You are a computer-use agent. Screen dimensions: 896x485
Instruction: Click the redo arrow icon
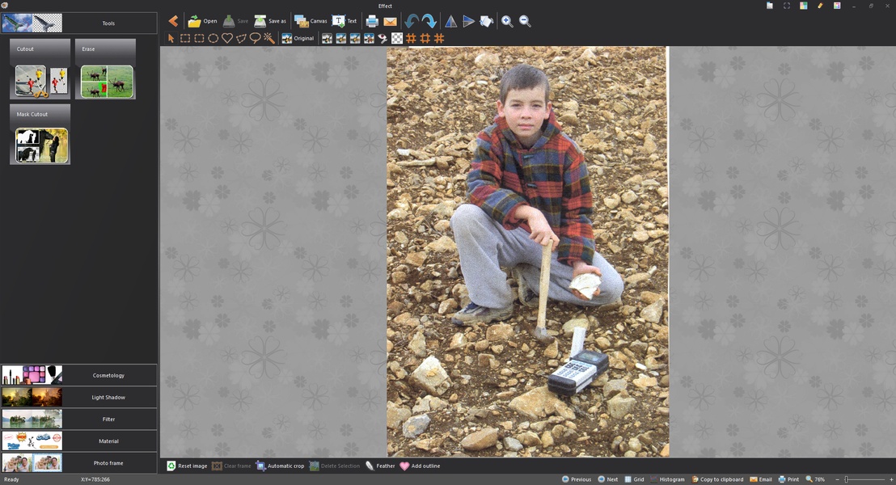(429, 21)
